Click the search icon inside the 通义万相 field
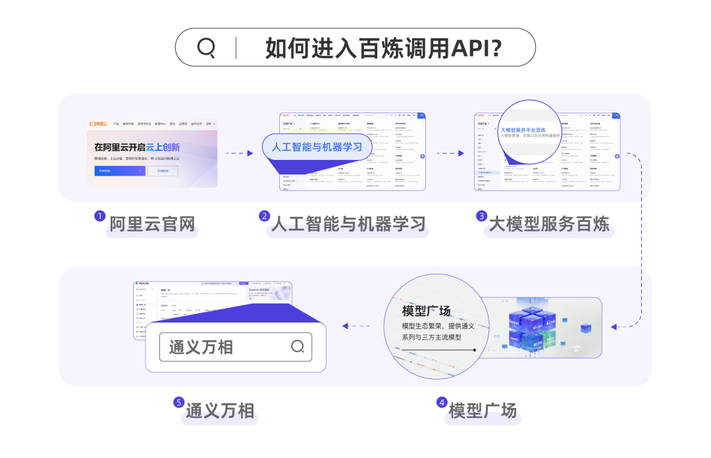Screen dimensions: 711x458 point(298,346)
